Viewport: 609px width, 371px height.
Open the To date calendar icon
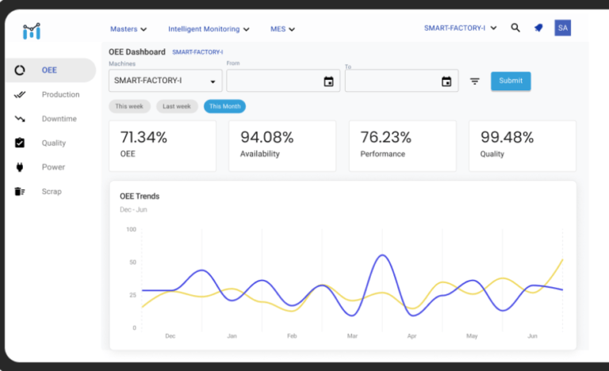point(446,81)
